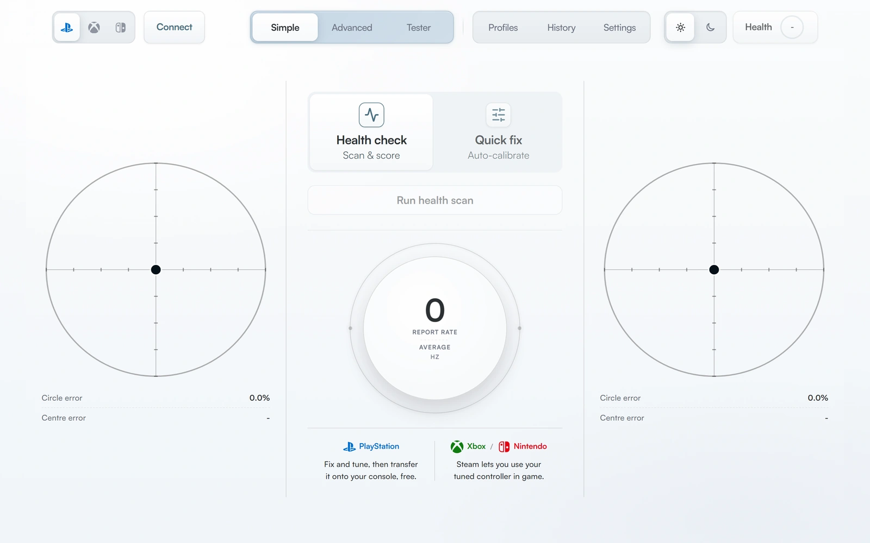Open the Settings section
This screenshot has height=543, width=870.
[619, 28]
